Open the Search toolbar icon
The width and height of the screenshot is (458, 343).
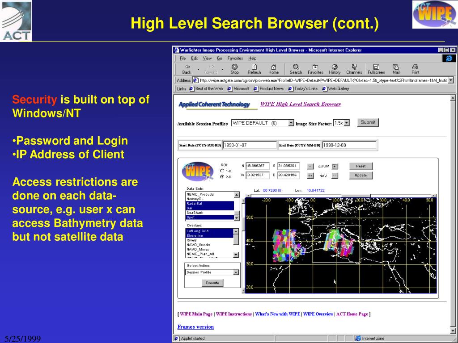[296, 69]
